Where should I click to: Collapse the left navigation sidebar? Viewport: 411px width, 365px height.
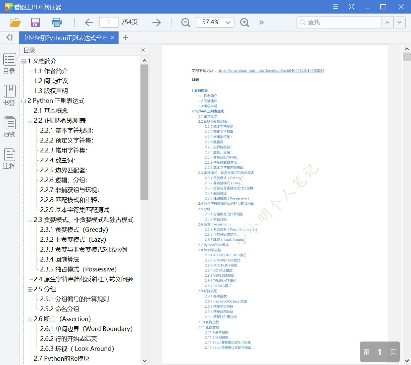click(x=9, y=37)
